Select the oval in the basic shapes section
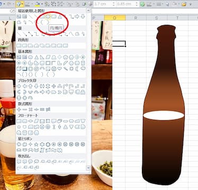Screen dimensions: 198x190 click(x=31, y=58)
